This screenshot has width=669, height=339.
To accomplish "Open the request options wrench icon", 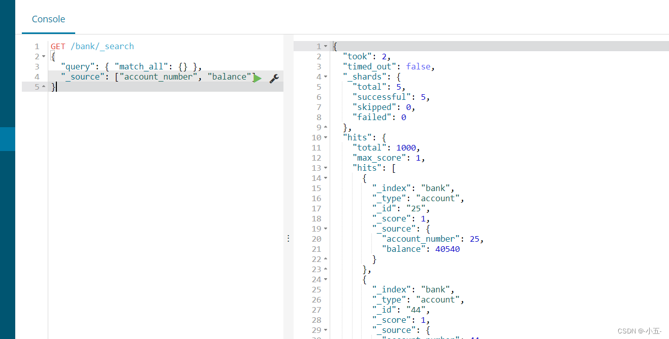I will point(274,79).
